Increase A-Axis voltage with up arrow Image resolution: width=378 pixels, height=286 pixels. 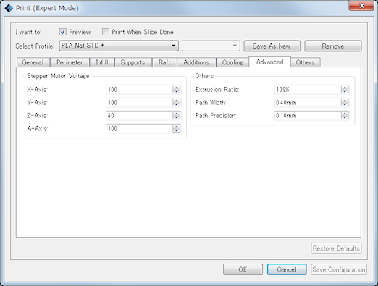[x=177, y=127]
